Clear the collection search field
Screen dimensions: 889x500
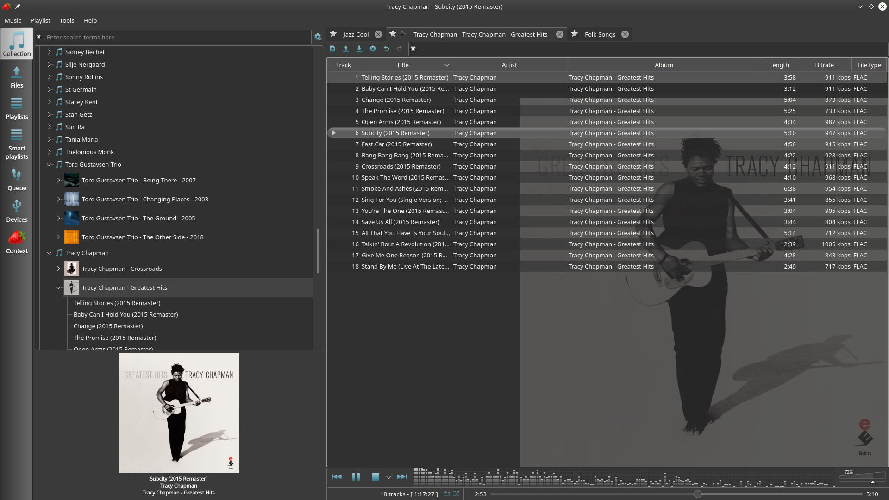[39, 37]
